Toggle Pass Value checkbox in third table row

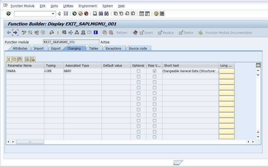click(x=154, y=82)
